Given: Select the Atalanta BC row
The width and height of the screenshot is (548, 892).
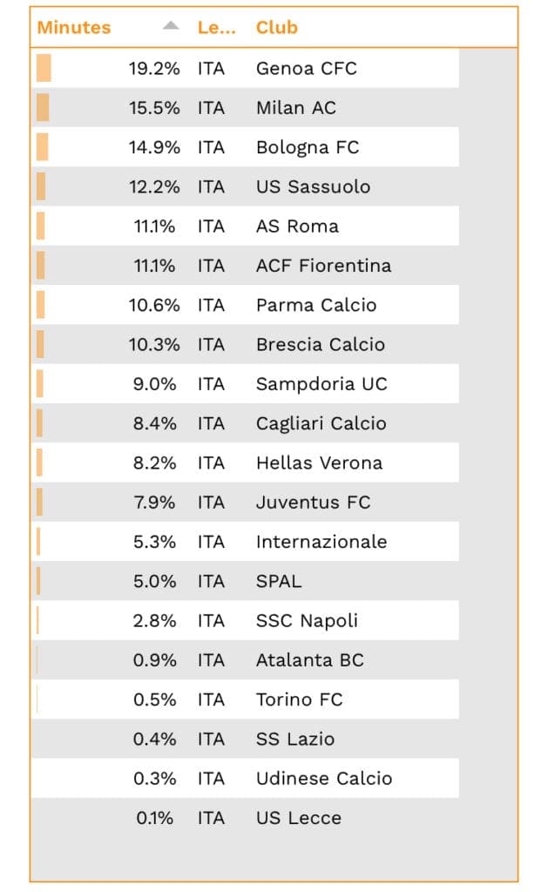Looking at the screenshot, I should (309, 660).
